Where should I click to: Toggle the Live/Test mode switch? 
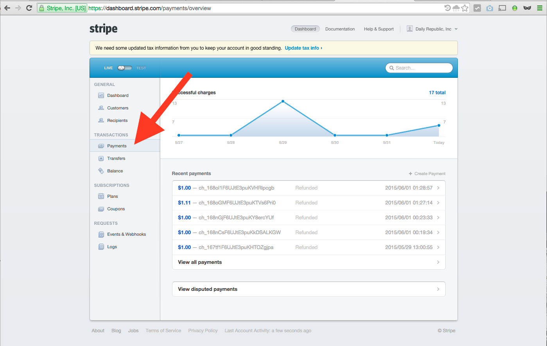(x=125, y=68)
